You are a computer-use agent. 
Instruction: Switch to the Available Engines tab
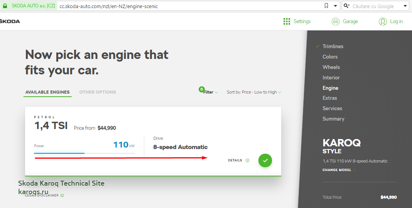tap(47, 92)
